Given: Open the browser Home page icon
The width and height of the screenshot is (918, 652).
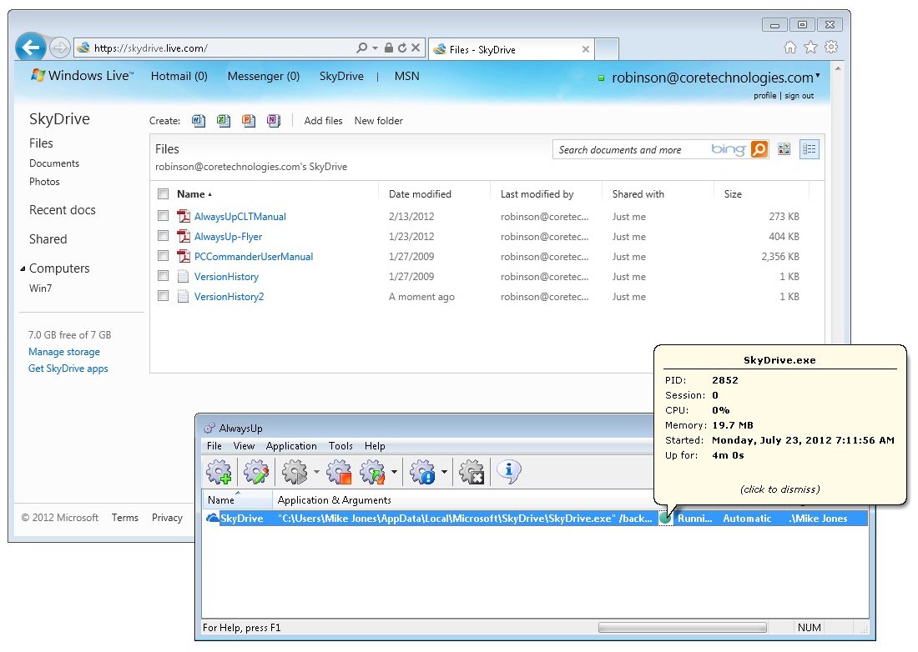Looking at the screenshot, I should [x=789, y=48].
